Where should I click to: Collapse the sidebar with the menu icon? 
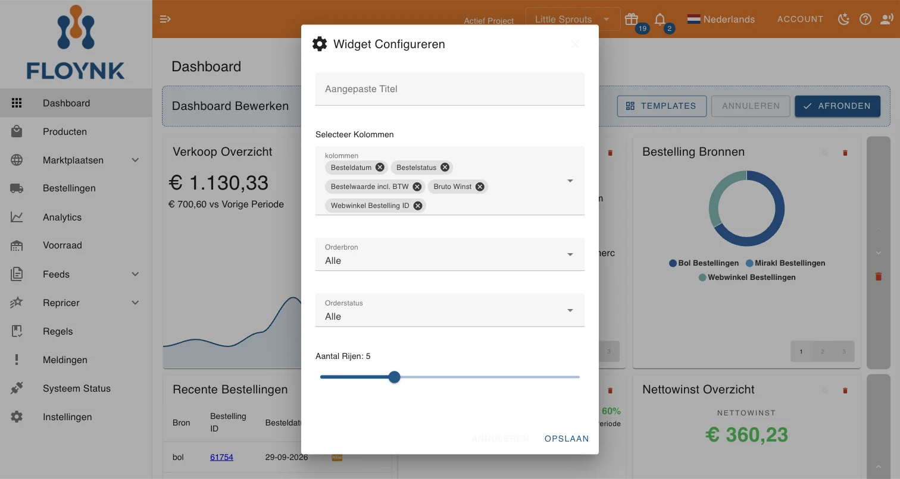click(165, 19)
